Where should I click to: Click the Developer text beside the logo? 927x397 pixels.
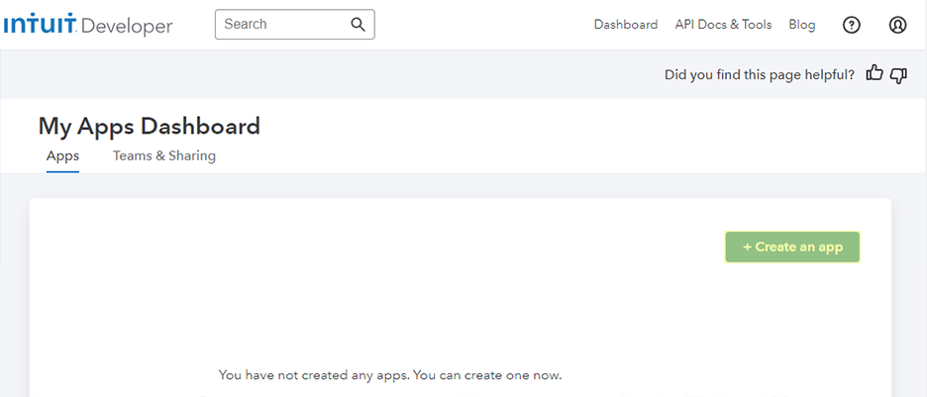(127, 26)
